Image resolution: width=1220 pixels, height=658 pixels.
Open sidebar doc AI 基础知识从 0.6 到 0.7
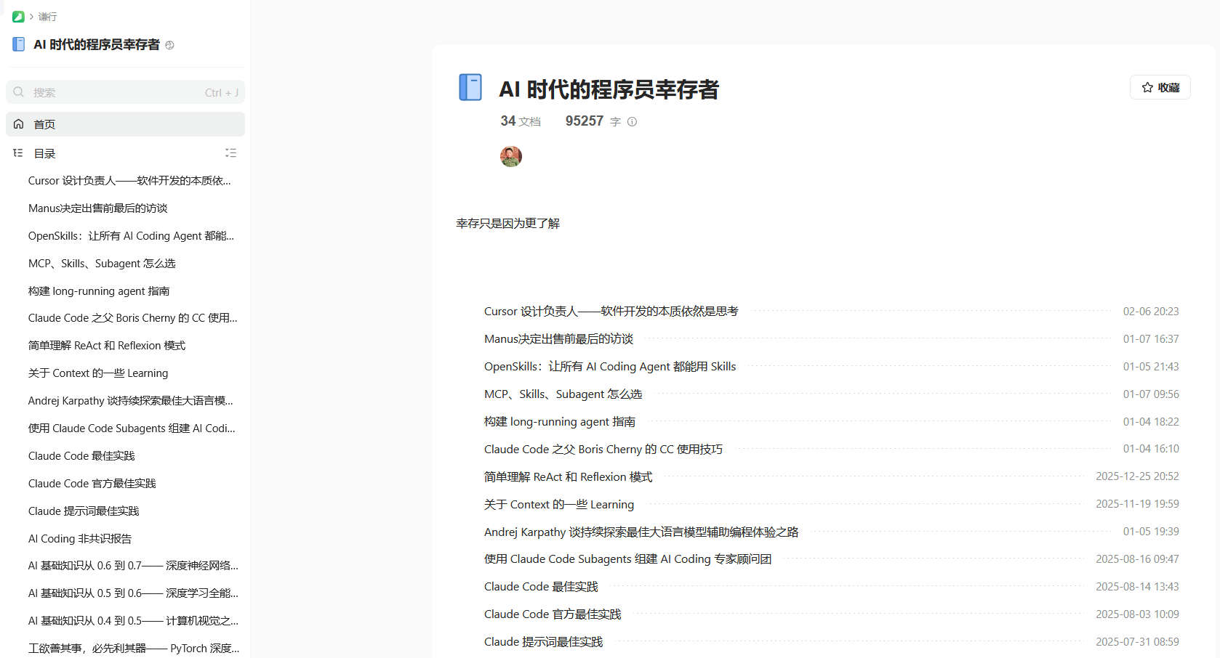[133, 566]
